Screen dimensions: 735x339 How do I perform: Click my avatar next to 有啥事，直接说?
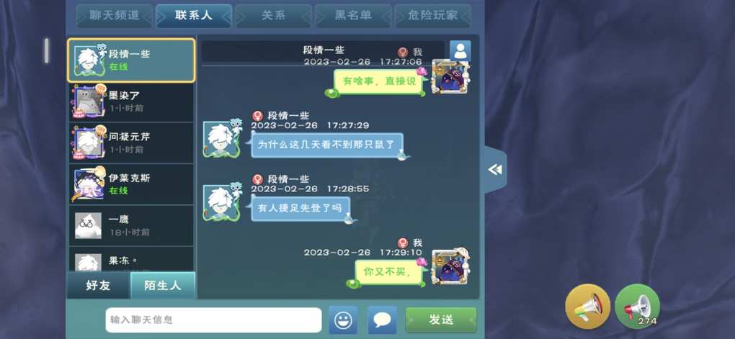pyautogui.click(x=450, y=77)
